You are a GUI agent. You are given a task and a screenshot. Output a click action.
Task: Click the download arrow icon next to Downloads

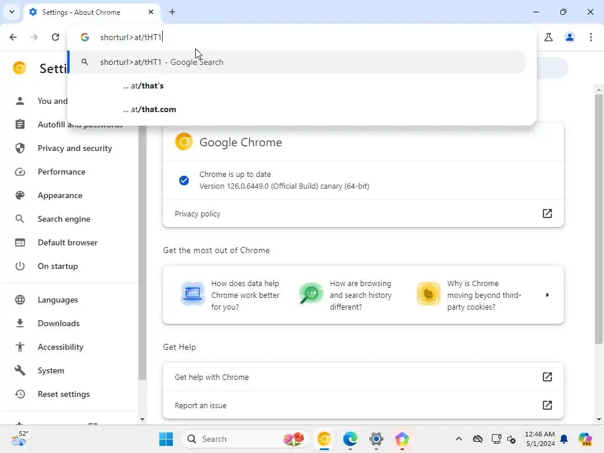(20, 323)
